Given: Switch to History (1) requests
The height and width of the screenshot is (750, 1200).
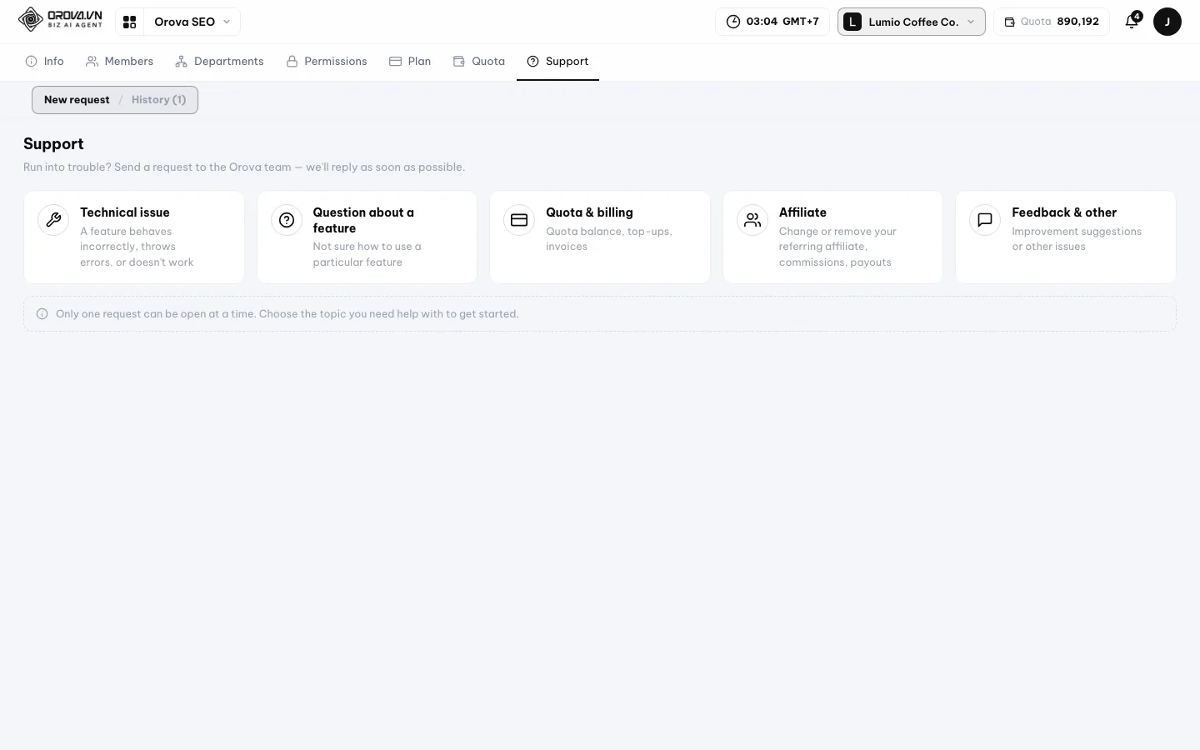Looking at the screenshot, I should [158, 100].
